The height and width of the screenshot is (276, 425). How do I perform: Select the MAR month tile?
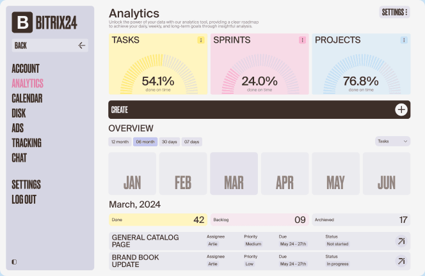(x=234, y=173)
